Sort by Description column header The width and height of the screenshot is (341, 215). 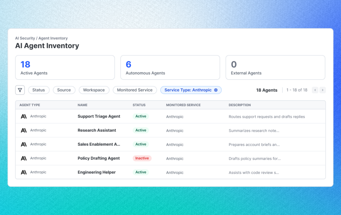[x=240, y=105]
